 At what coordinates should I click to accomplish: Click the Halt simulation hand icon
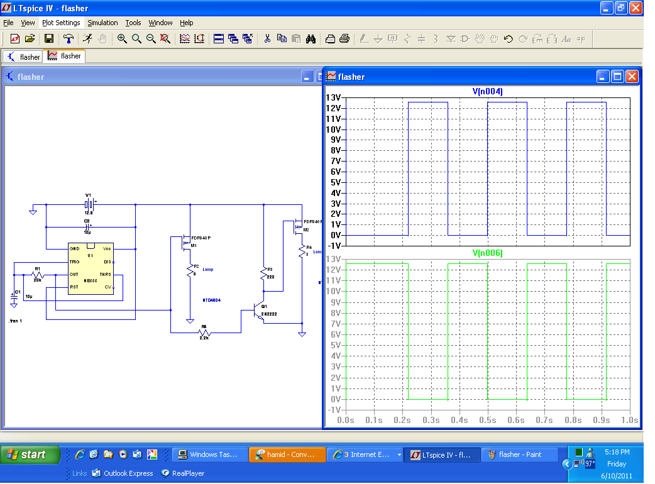(102, 39)
